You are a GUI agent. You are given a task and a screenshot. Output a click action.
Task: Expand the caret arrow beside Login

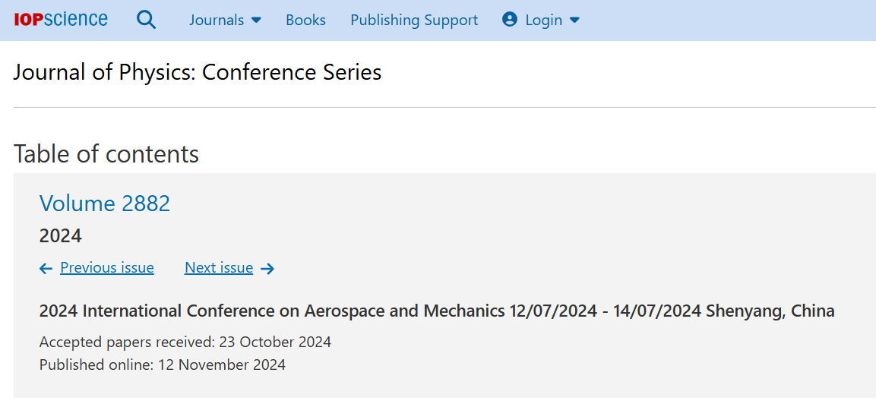574,20
